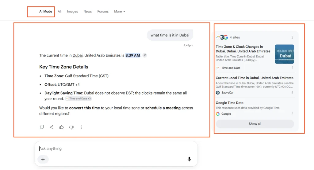
Task: Open the Google Time Data source
Action: click(229, 103)
